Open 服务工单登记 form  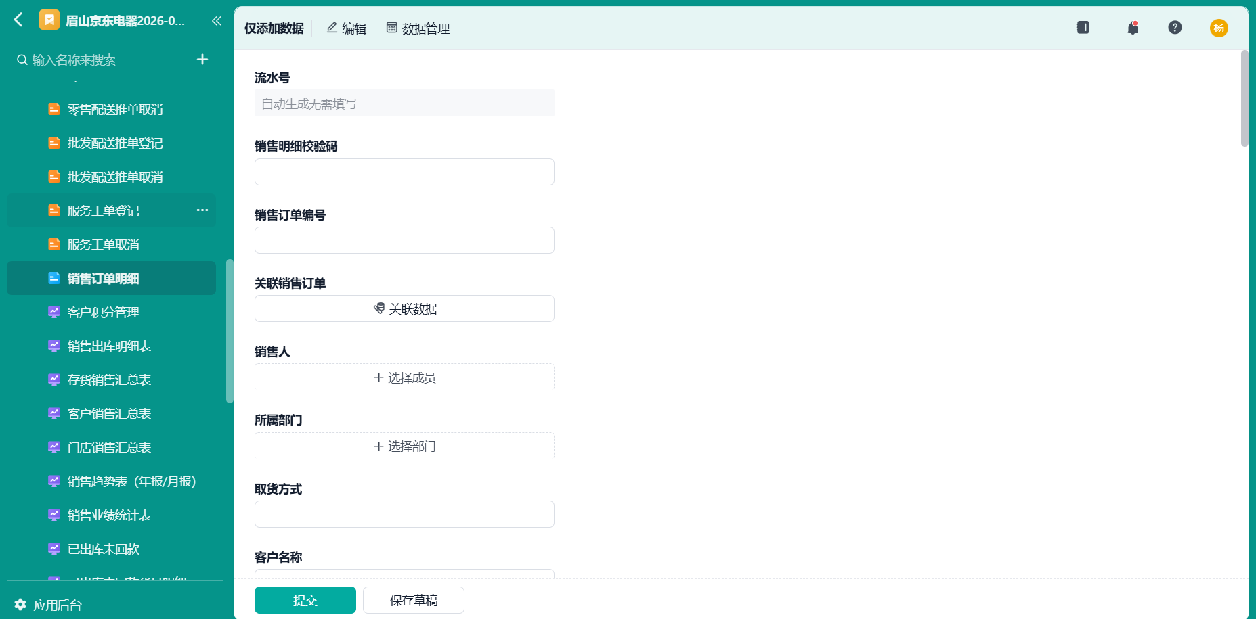(x=111, y=210)
